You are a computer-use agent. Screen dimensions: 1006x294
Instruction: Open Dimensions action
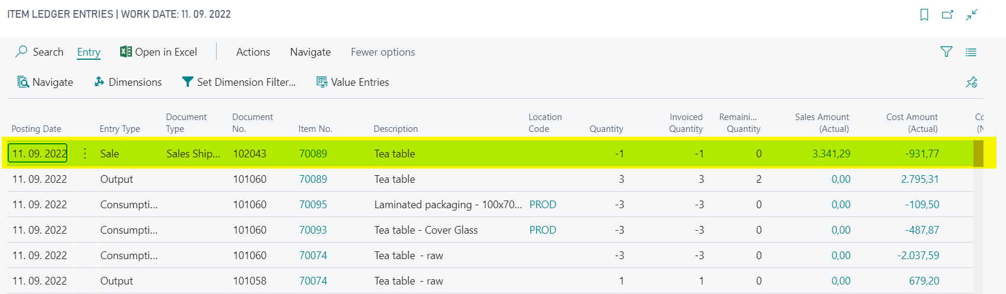(128, 82)
